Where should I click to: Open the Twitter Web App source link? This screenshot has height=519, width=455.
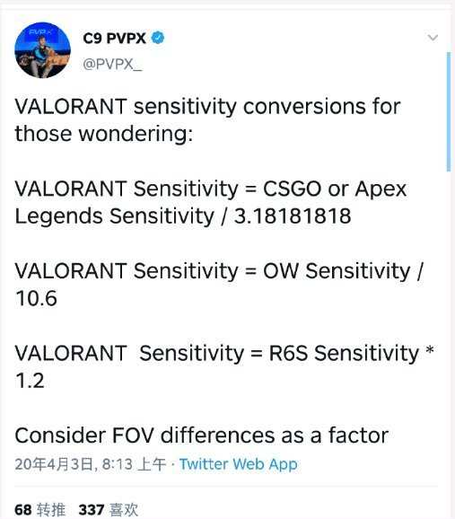(x=238, y=463)
